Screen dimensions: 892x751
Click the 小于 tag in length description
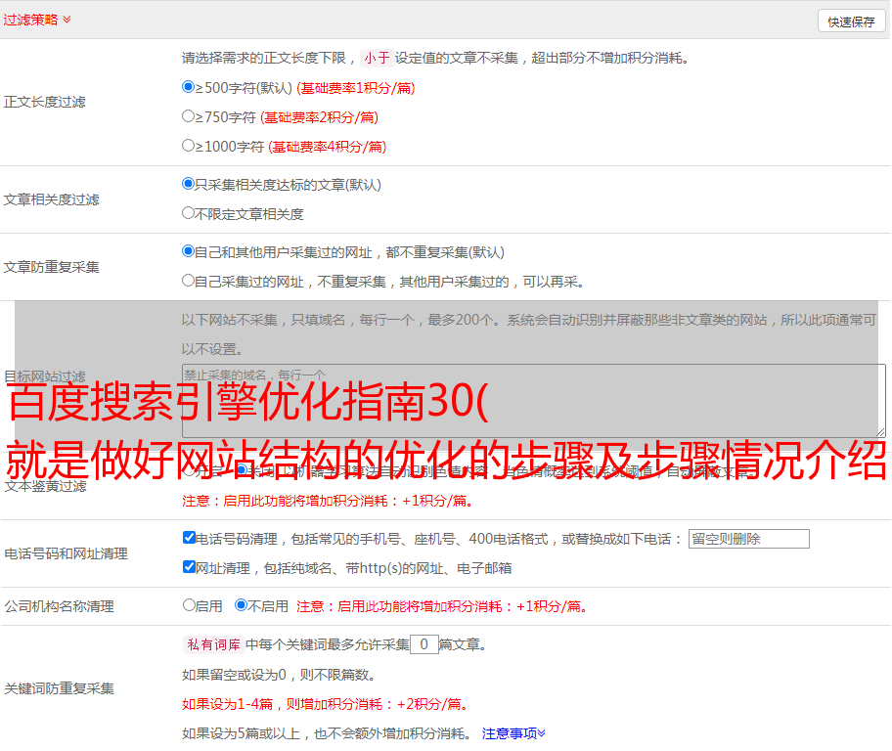377,58
